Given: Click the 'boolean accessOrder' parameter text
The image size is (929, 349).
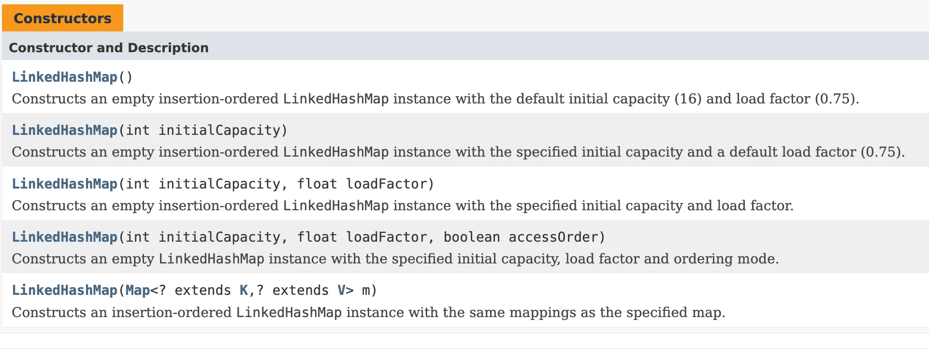Looking at the screenshot, I should click(521, 237).
